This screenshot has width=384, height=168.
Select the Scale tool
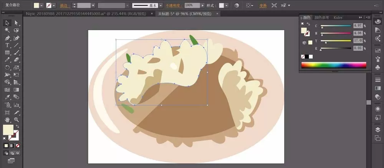point(17,67)
